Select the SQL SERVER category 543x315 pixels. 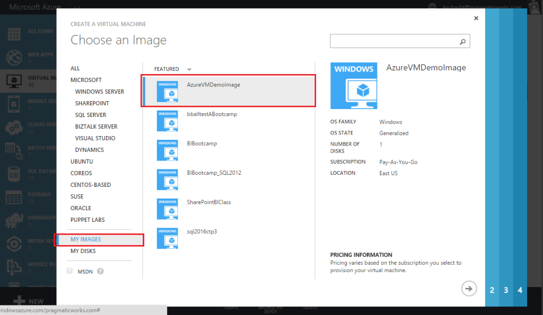pyautogui.click(x=91, y=115)
